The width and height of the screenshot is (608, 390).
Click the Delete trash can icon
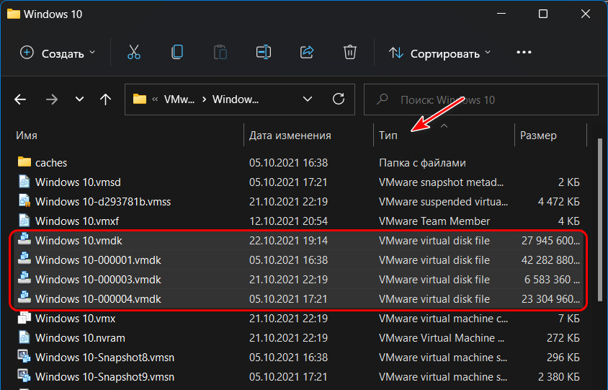350,53
